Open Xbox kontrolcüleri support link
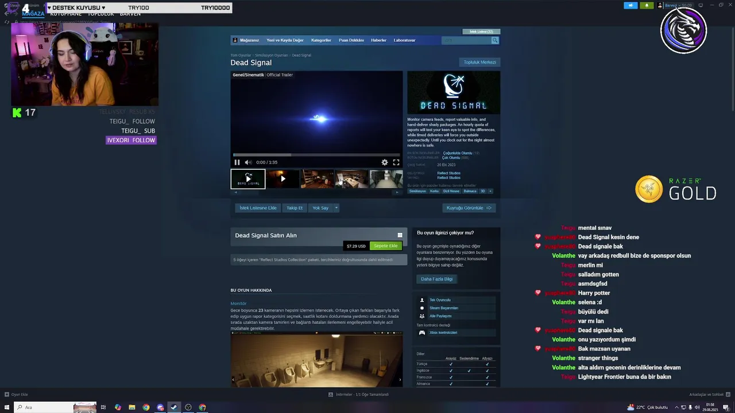 click(x=443, y=333)
